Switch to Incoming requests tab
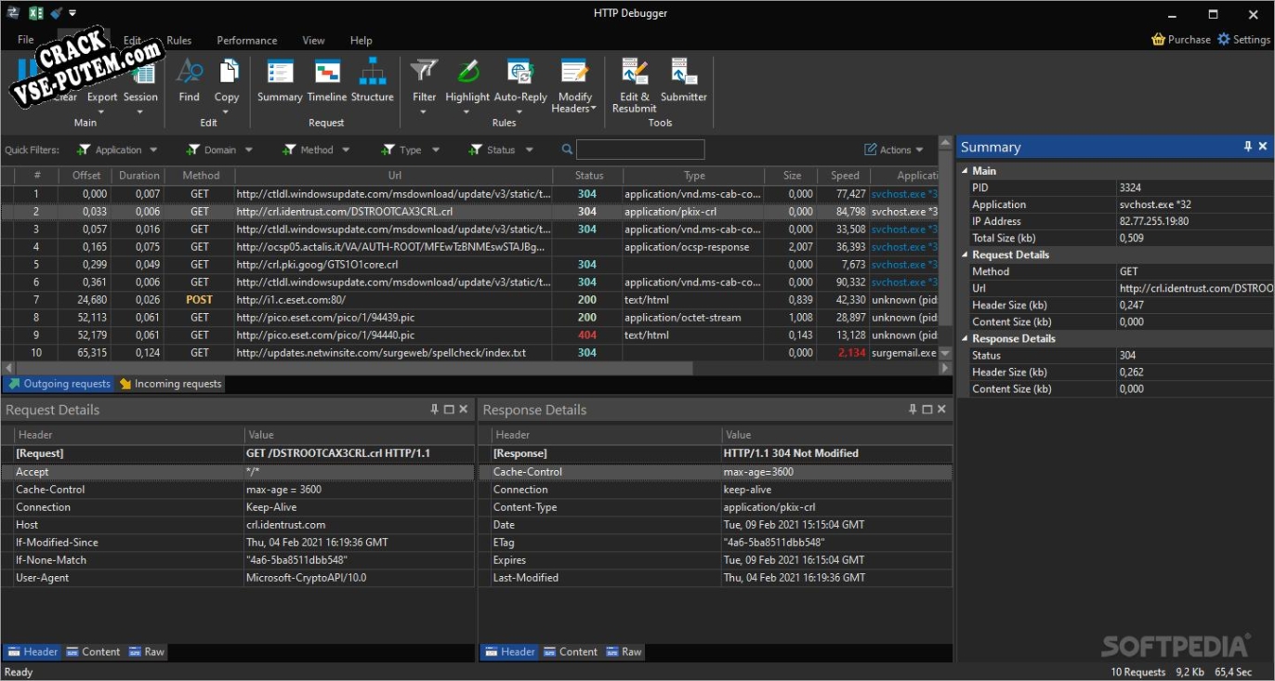The height and width of the screenshot is (681, 1275). (x=170, y=384)
